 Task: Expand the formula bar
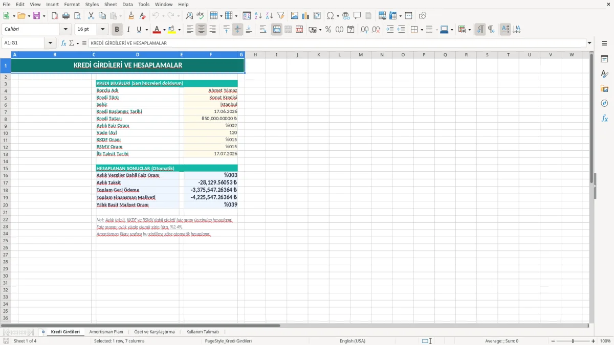click(589, 43)
